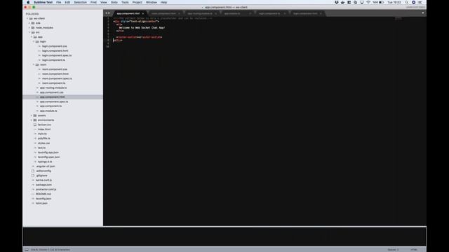Screen dimensions: 449x252
Task: Change indentation via Spaces: 2 in status bar
Action: tap(393, 250)
